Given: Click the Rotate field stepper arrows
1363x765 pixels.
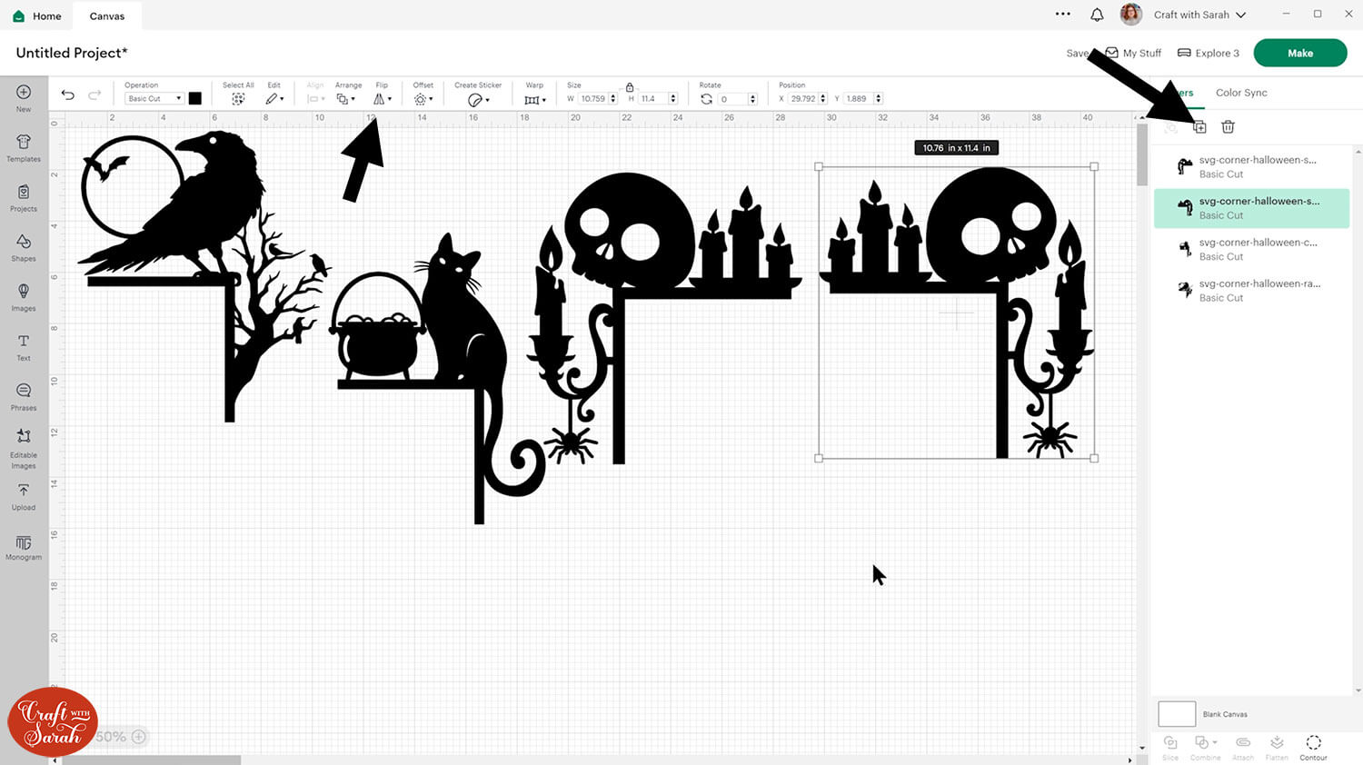Looking at the screenshot, I should click(752, 98).
